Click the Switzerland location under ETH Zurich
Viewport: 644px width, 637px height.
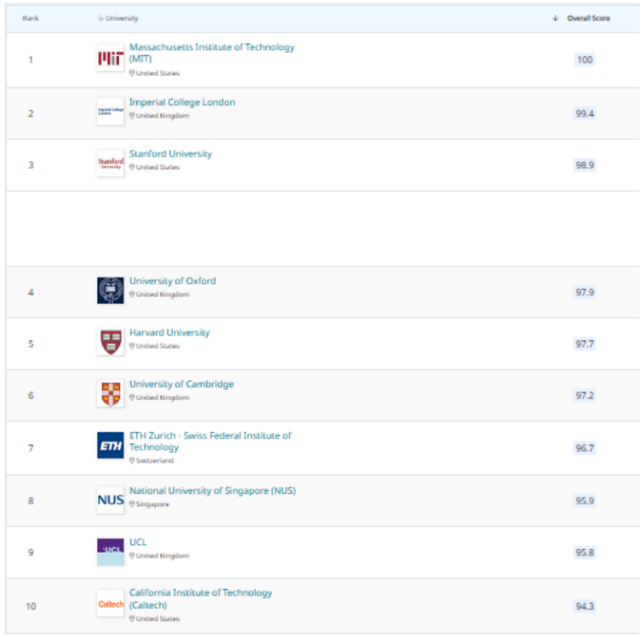(152, 461)
